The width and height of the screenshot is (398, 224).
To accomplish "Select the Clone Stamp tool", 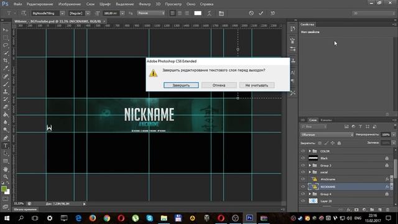I will click(6, 91).
